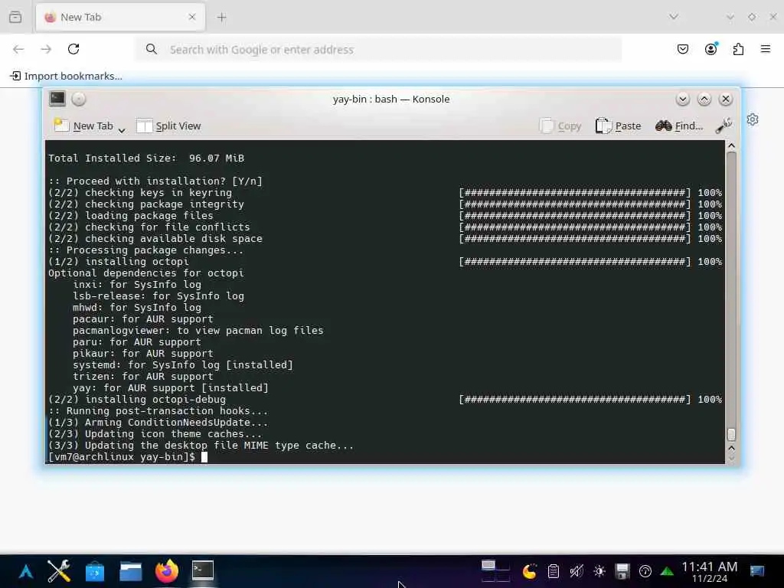Maximize the Konsole window
This screenshot has width=784, height=588.
pyautogui.click(x=704, y=99)
